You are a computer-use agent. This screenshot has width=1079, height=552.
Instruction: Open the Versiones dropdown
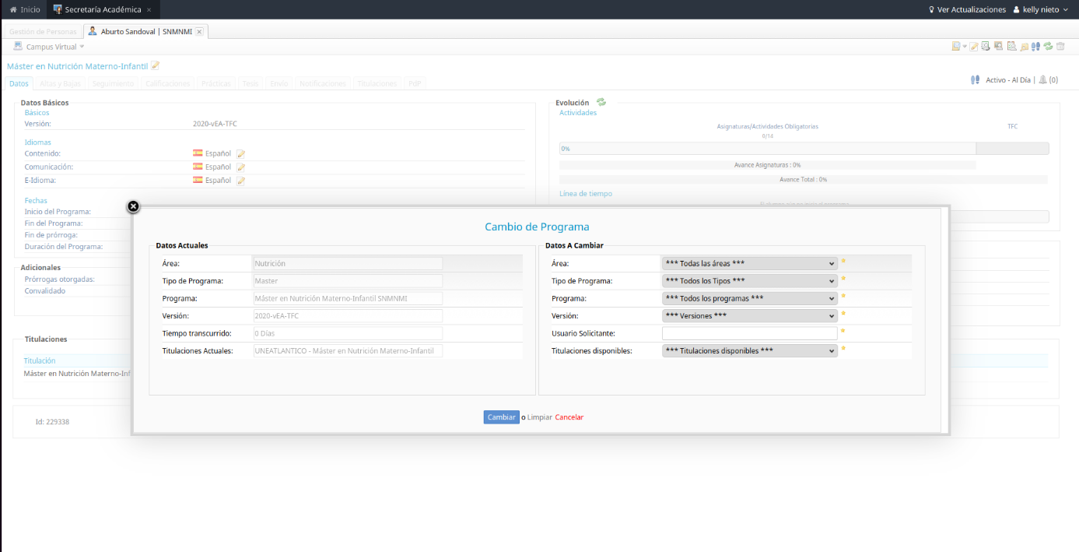pos(749,316)
